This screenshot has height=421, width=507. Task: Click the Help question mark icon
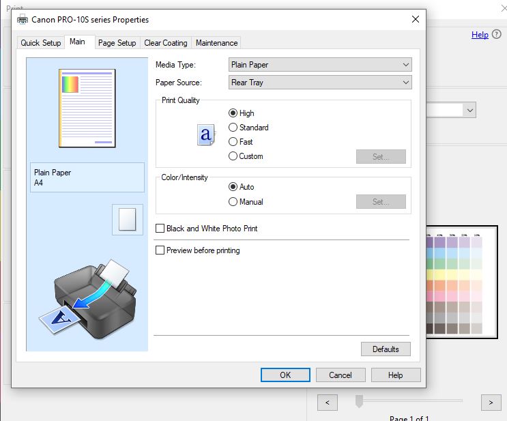coord(496,35)
